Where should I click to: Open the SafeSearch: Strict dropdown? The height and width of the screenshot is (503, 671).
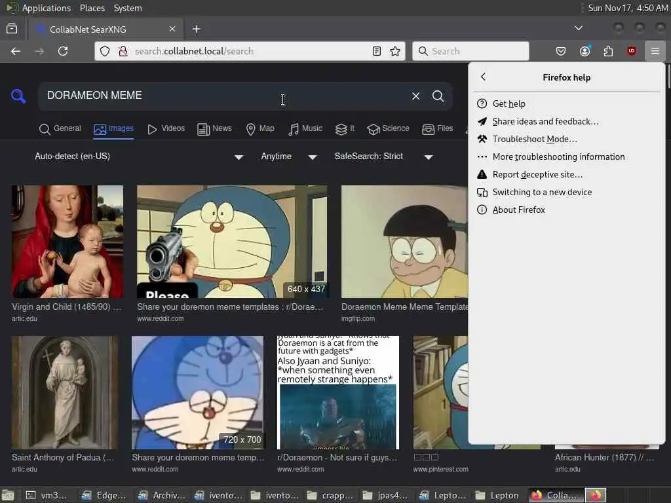point(383,157)
